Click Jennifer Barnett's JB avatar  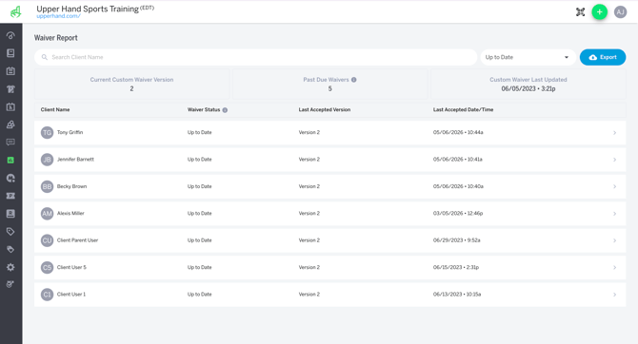pyautogui.click(x=48, y=160)
